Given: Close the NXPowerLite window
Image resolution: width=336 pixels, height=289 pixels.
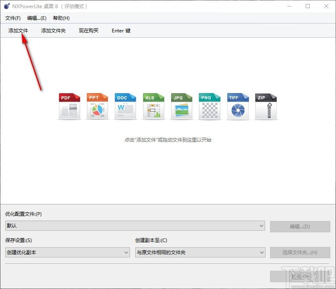Looking at the screenshot, I should pyautogui.click(x=326, y=6).
